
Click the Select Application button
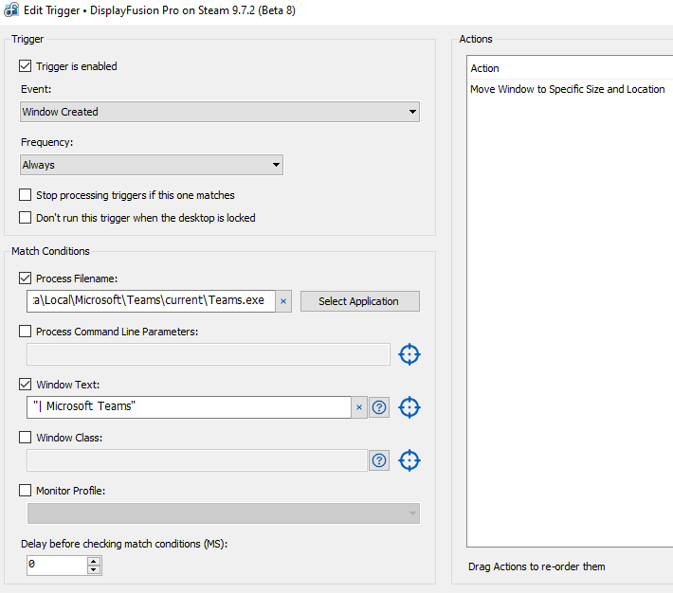tap(359, 301)
